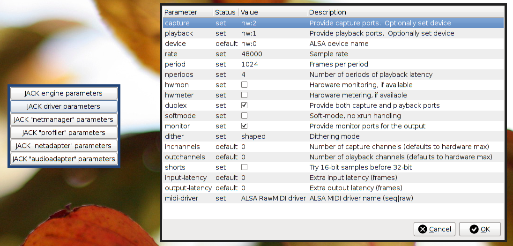Edit the sample rate value 48000
513x246 pixels.
tap(252, 54)
